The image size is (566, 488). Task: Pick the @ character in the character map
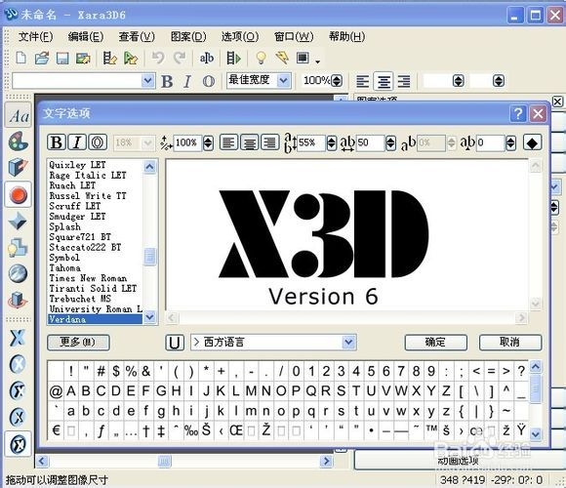coord(56,391)
